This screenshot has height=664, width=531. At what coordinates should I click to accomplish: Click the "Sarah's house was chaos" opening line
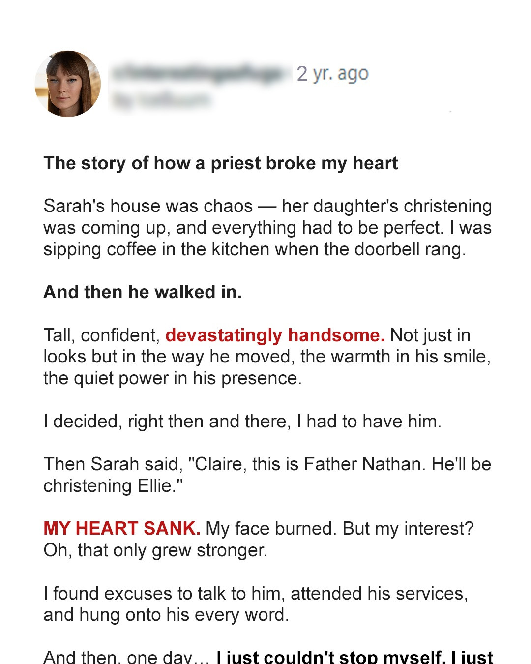pos(147,206)
